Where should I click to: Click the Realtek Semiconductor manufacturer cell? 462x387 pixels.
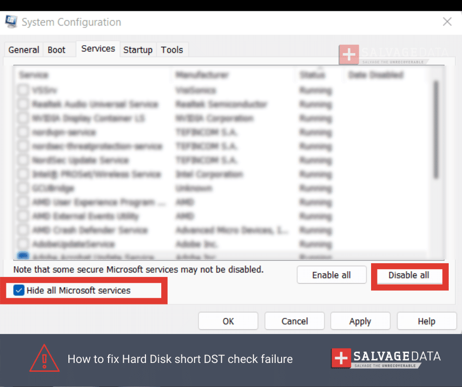(221, 104)
